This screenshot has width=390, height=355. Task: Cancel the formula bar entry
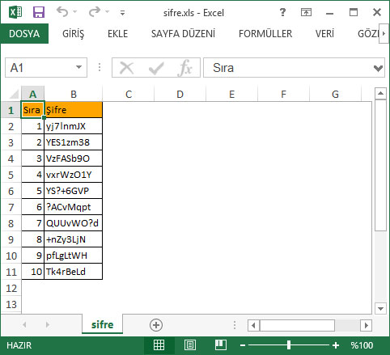(126, 68)
